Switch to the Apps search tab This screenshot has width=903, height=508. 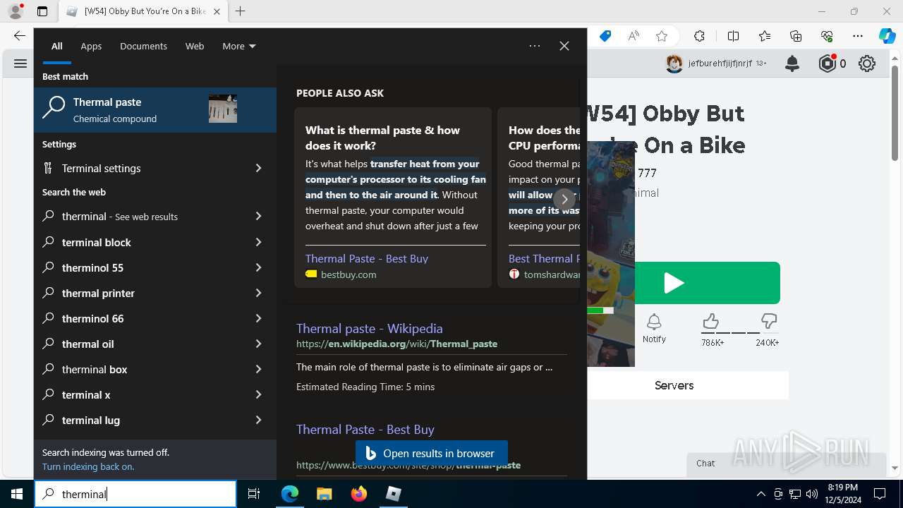pyautogui.click(x=91, y=46)
